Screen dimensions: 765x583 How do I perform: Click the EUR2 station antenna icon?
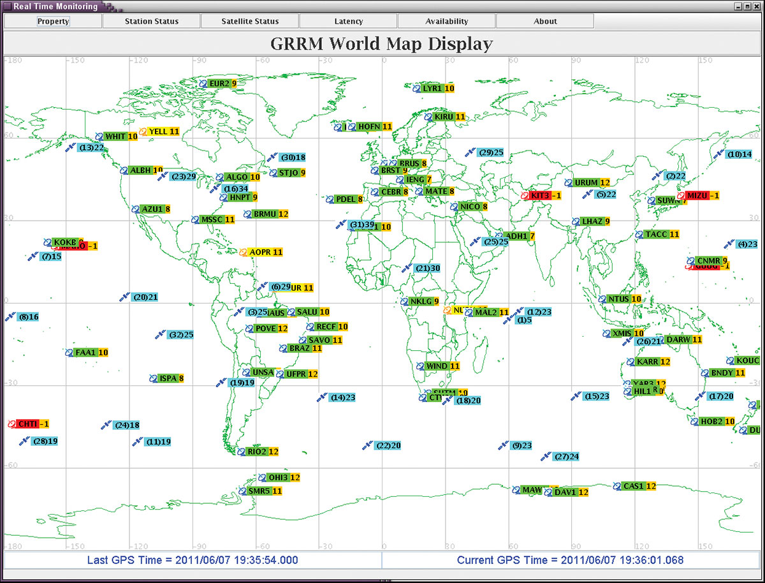tap(203, 84)
